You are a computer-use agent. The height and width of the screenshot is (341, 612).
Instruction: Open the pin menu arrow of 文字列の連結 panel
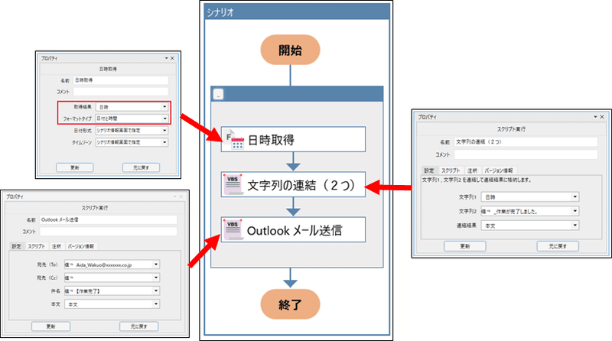tap(596, 117)
